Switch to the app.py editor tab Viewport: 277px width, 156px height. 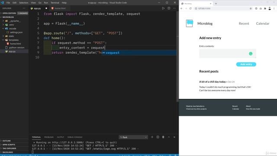coord(37,8)
